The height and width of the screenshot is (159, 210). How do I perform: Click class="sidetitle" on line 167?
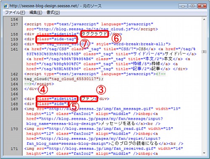(x=57, y=99)
